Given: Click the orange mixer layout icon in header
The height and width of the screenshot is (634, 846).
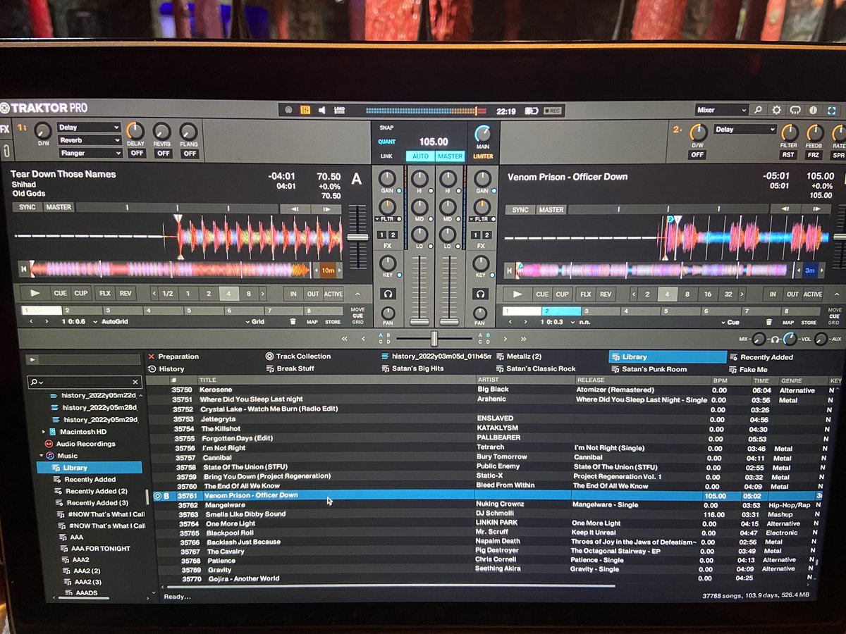Looking at the screenshot, I should [305, 110].
